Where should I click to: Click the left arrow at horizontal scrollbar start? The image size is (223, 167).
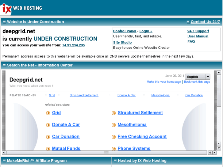4,153
